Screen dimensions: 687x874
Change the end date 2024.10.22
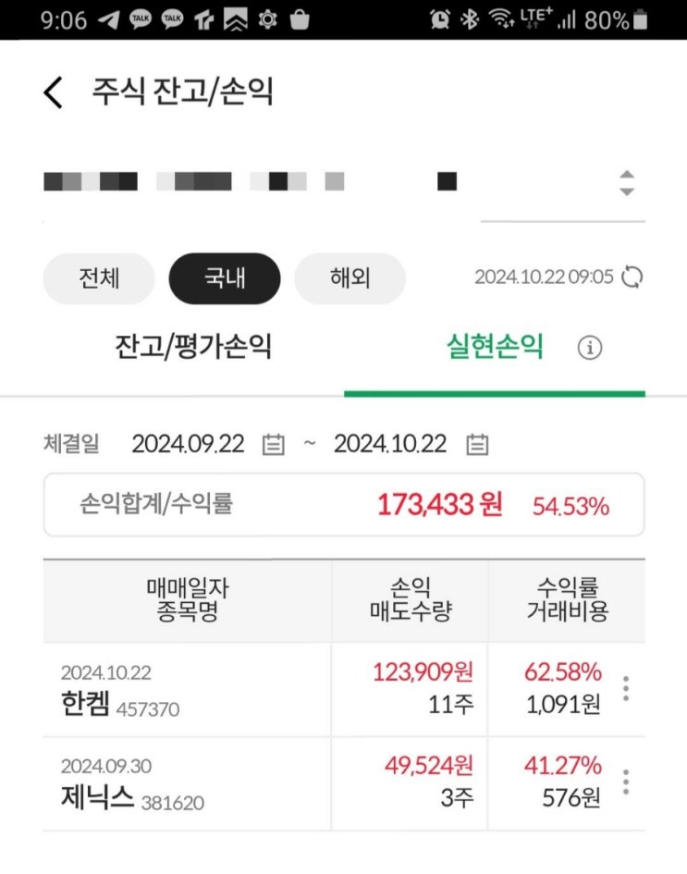click(x=390, y=445)
